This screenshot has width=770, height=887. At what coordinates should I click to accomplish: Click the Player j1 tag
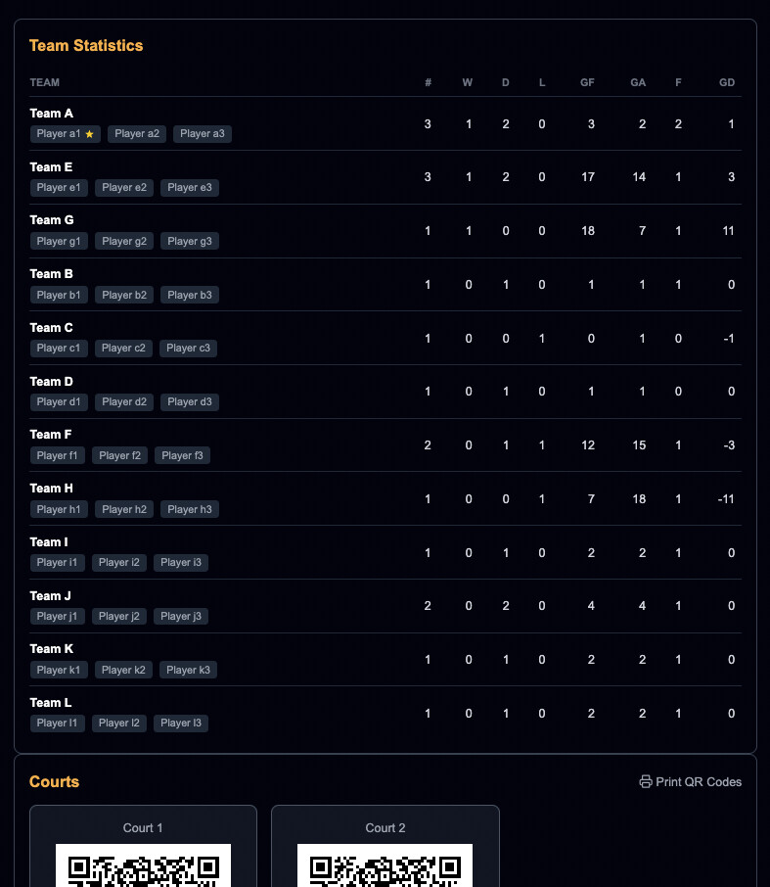tap(58, 617)
